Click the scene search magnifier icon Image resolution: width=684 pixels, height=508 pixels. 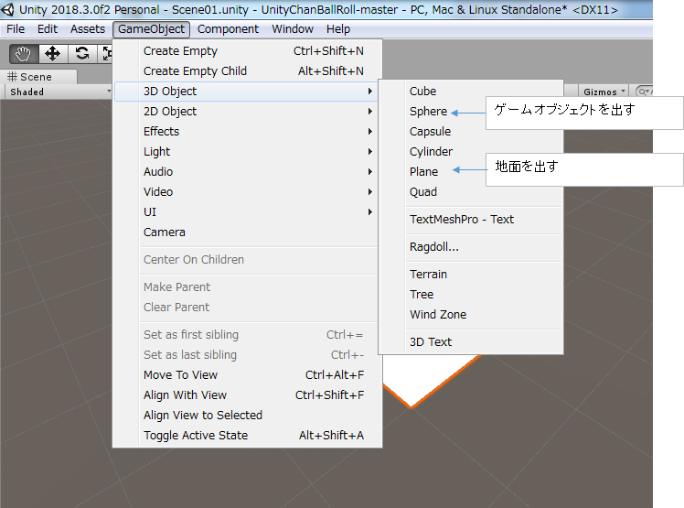(643, 92)
